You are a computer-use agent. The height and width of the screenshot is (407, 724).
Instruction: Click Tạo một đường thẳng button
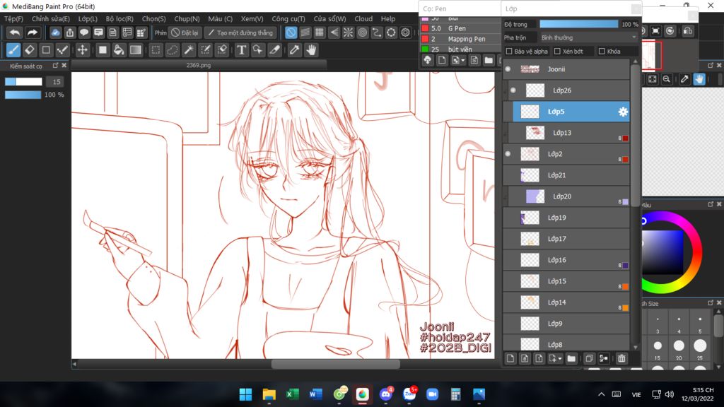pos(240,33)
